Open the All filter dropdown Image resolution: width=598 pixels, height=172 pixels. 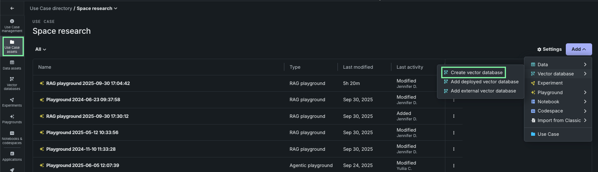click(41, 49)
